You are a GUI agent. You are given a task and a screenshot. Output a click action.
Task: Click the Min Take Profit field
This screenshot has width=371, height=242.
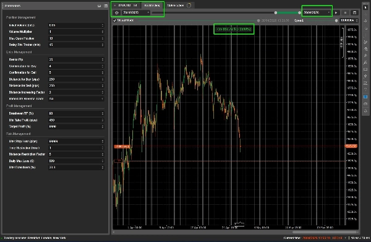click(x=76, y=120)
